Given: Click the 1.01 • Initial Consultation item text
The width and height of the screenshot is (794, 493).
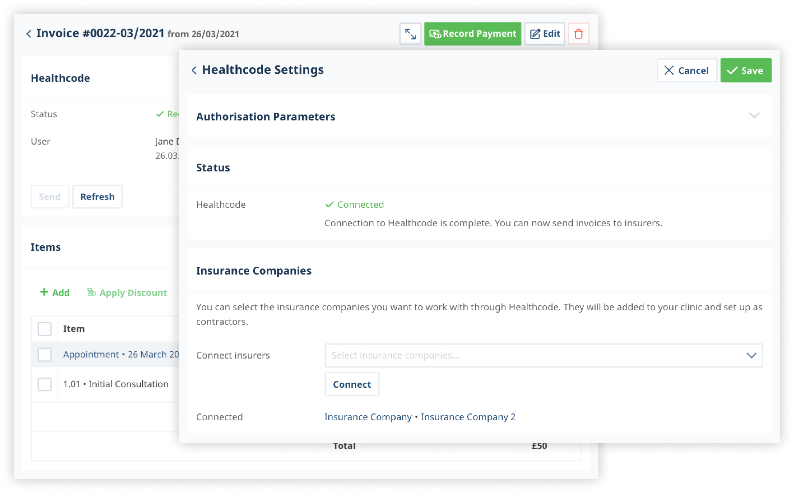Looking at the screenshot, I should (116, 384).
